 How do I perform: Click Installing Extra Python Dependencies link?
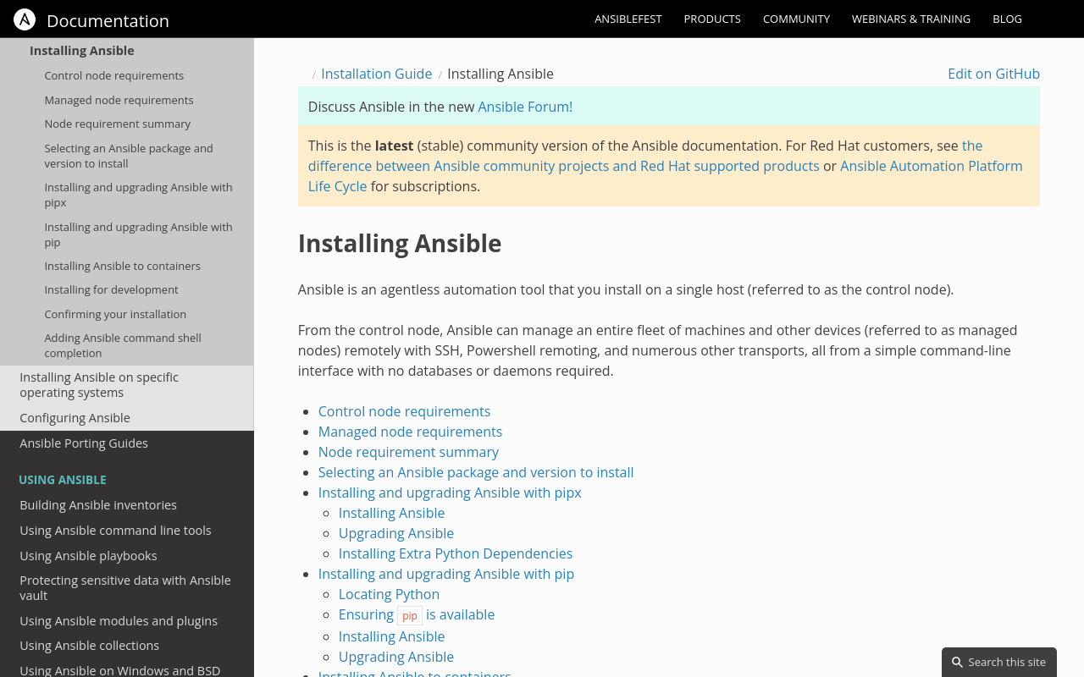click(x=456, y=553)
